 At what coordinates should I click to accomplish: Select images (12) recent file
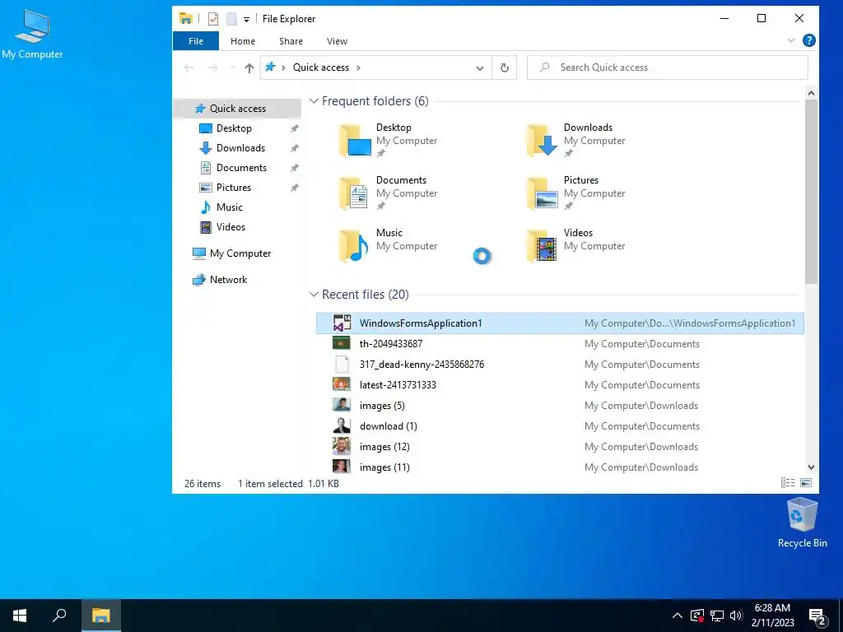(560, 447)
